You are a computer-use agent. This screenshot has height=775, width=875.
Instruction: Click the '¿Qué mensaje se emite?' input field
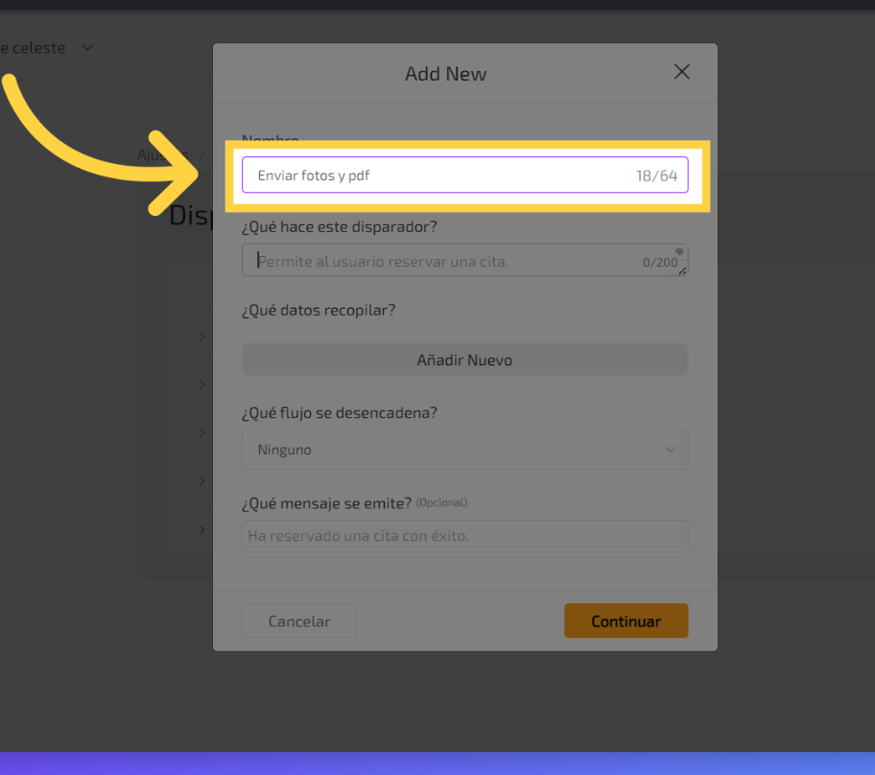464,536
